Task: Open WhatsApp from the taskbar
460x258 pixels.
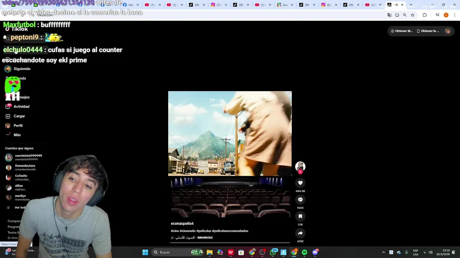Action: 273,252
